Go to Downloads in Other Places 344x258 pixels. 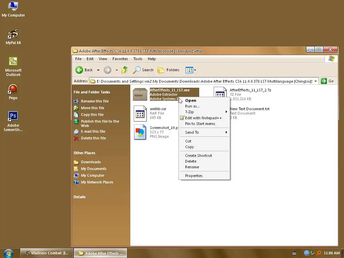pos(91,162)
